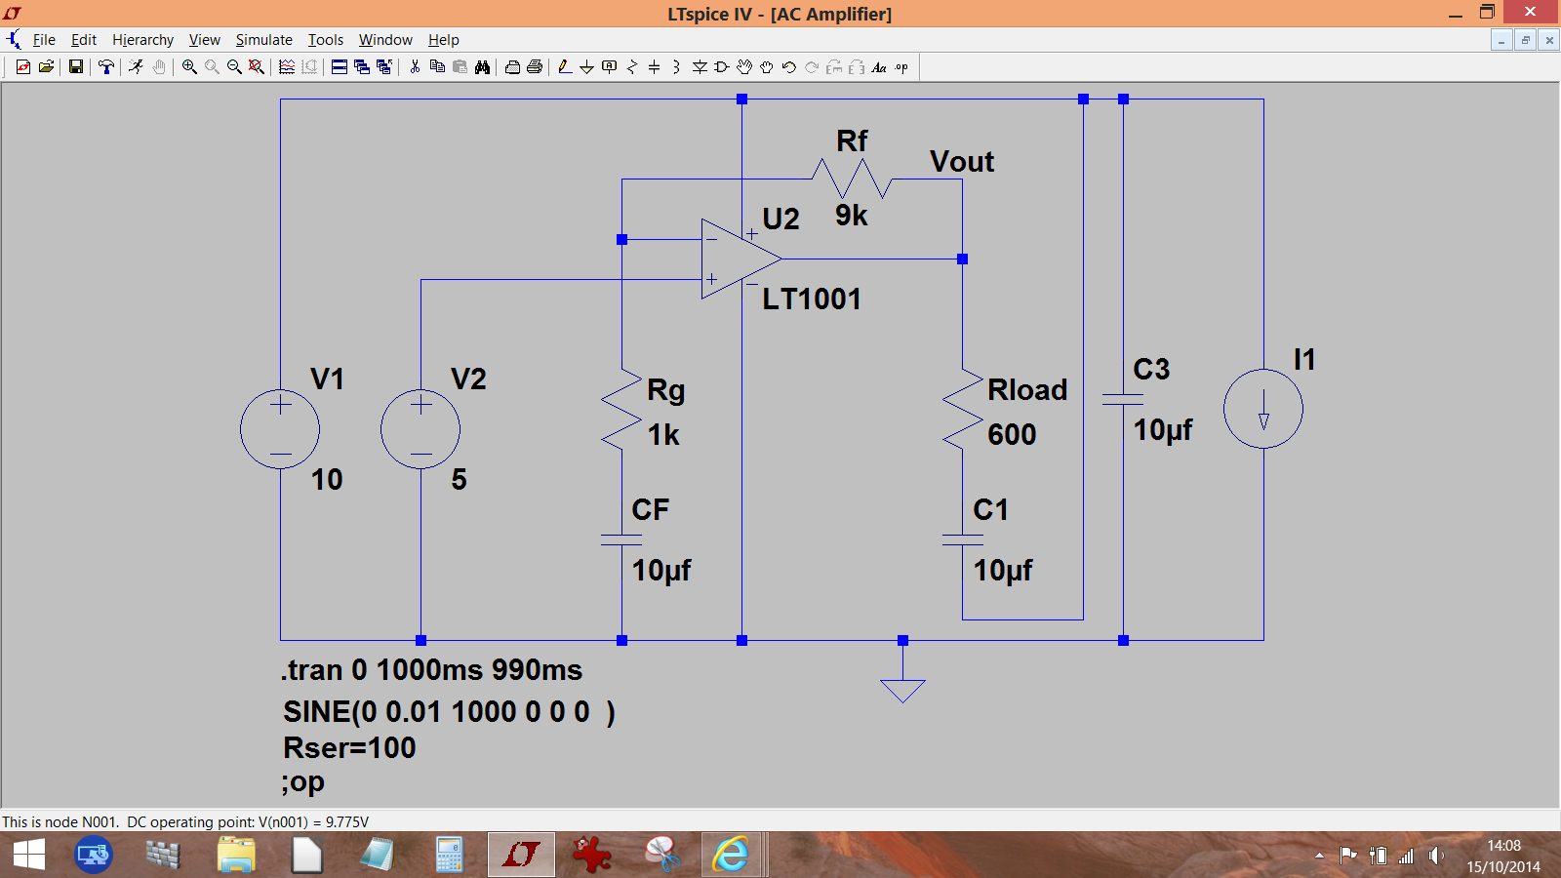Screen dimensions: 1561x878
Task: Open Find with the binoculars icon
Action: (x=482, y=67)
